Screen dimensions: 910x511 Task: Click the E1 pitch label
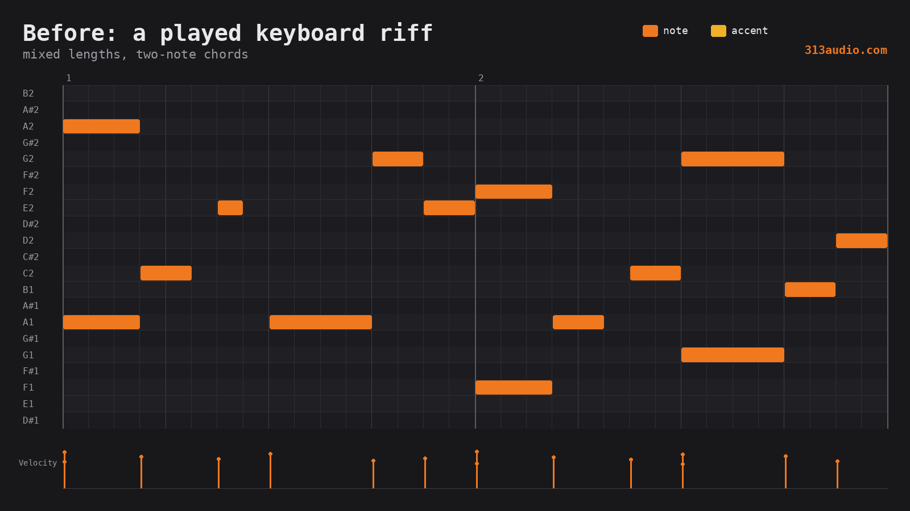pyautogui.click(x=28, y=404)
